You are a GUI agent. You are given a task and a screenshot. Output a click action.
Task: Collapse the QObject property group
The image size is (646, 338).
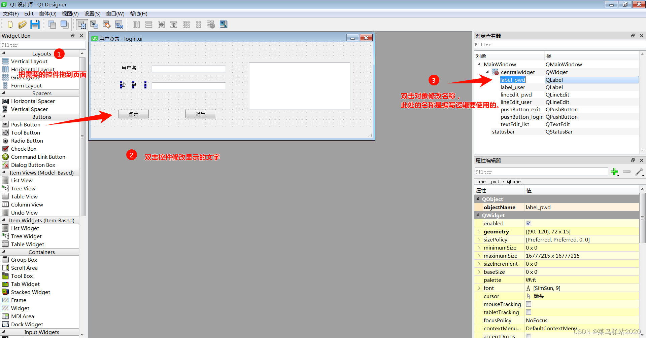coord(478,199)
